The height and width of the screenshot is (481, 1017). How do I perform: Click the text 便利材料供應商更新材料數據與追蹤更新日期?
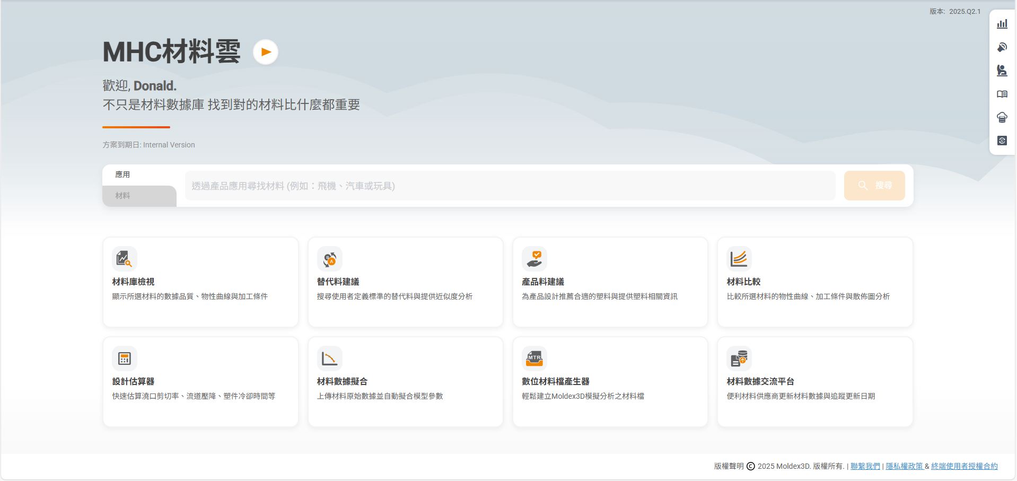coord(801,396)
